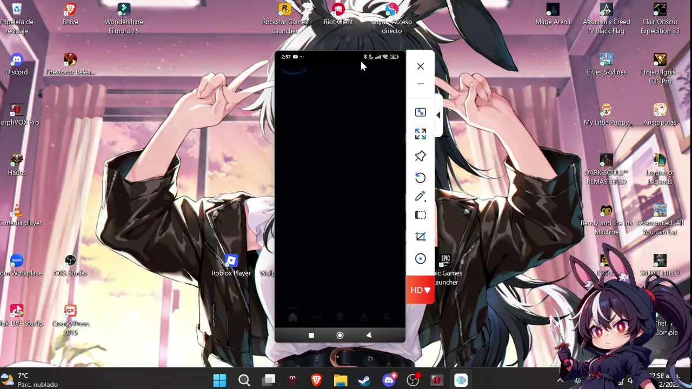Rotate the mirrored phone screen
The width and height of the screenshot is (692, 389).
point(420,177)
